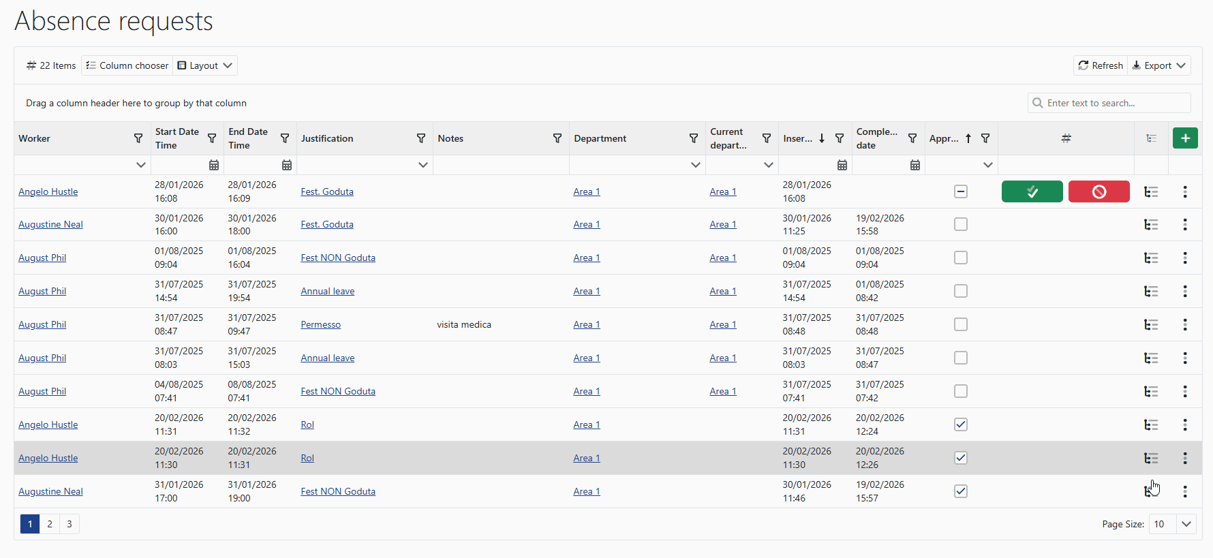Go to page 2 of results
Viewport: 1213px width, 558px height.
point(50,524)
